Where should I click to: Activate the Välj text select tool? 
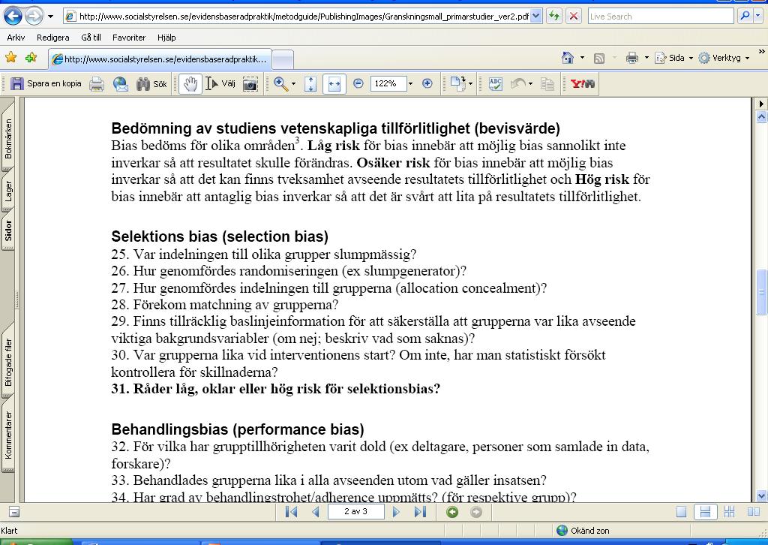[x=220, y=84]
